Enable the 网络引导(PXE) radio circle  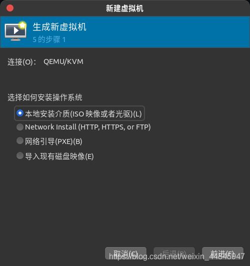(x=20, y=141)
